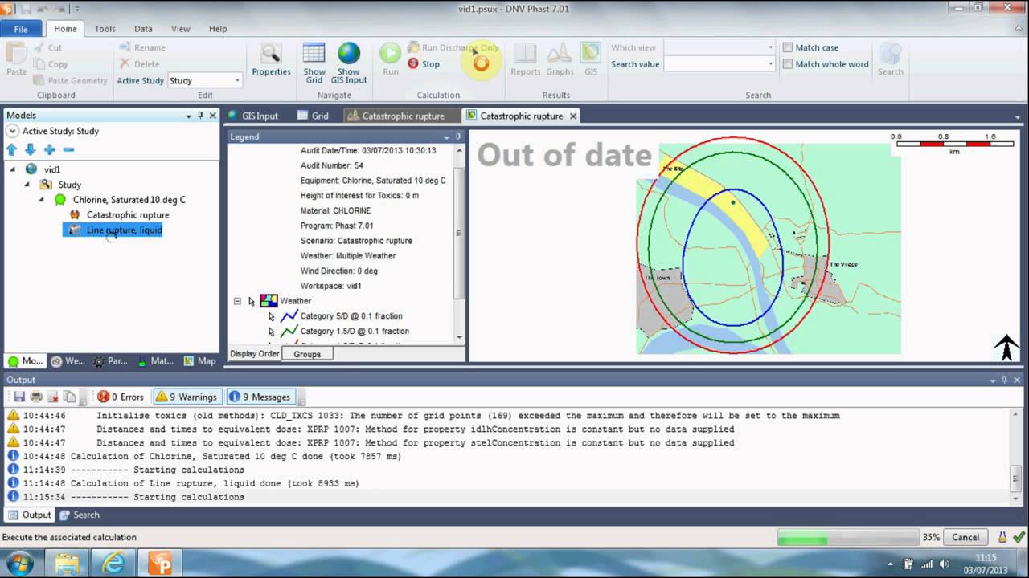Toggle the 0 Errors filter

(x=121, y=397)
